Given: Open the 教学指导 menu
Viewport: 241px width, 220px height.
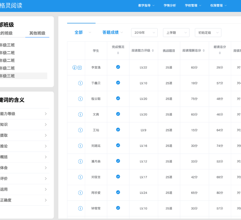Looking at the screenshot, I should (x=146, y=6).
